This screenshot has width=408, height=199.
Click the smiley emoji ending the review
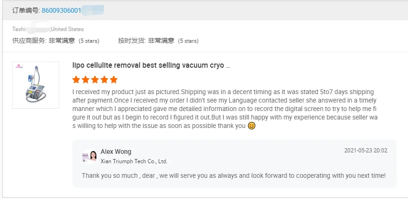point(251,126)
